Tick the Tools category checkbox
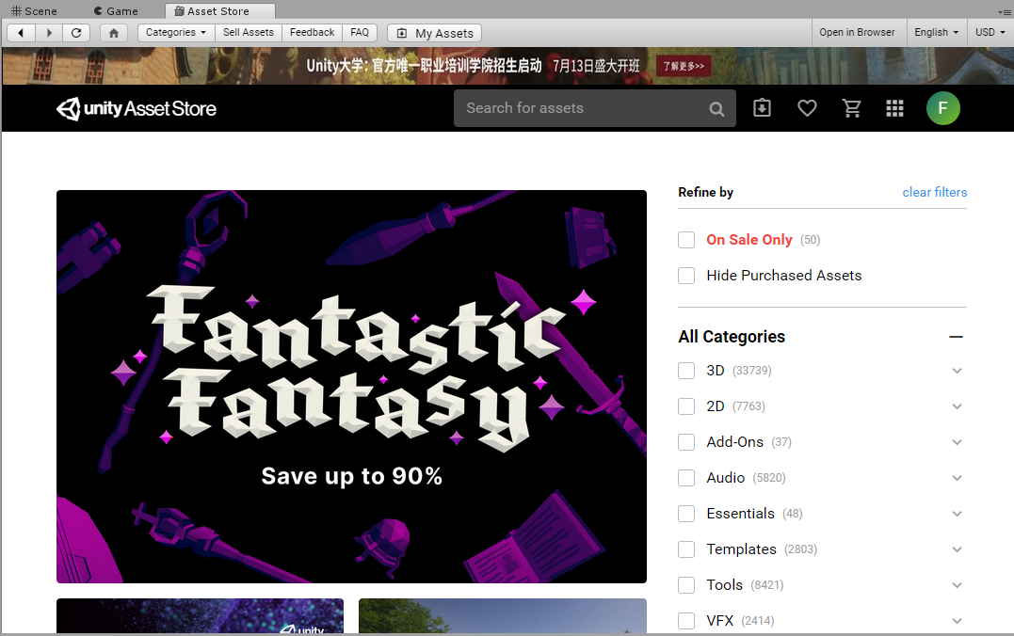The width and height of the screenshot is (1014, 636). pyautogui.click(x=686, y=585)
